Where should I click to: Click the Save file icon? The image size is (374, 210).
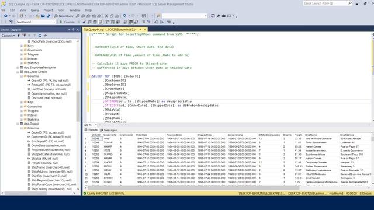(x=43, y=16)
